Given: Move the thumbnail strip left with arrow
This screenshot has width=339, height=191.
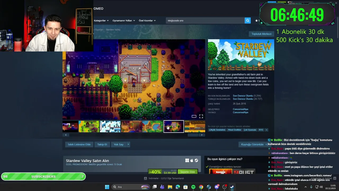Looking at the screenshot, I should click(x=66, y=135).
